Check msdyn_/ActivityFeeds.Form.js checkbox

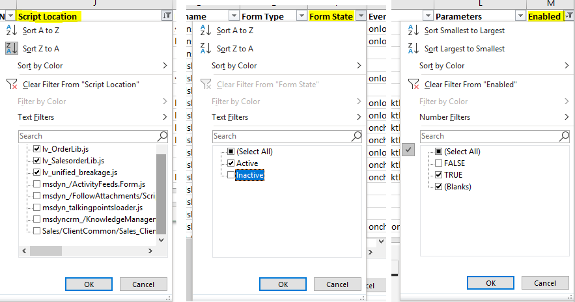coord(36,184)
